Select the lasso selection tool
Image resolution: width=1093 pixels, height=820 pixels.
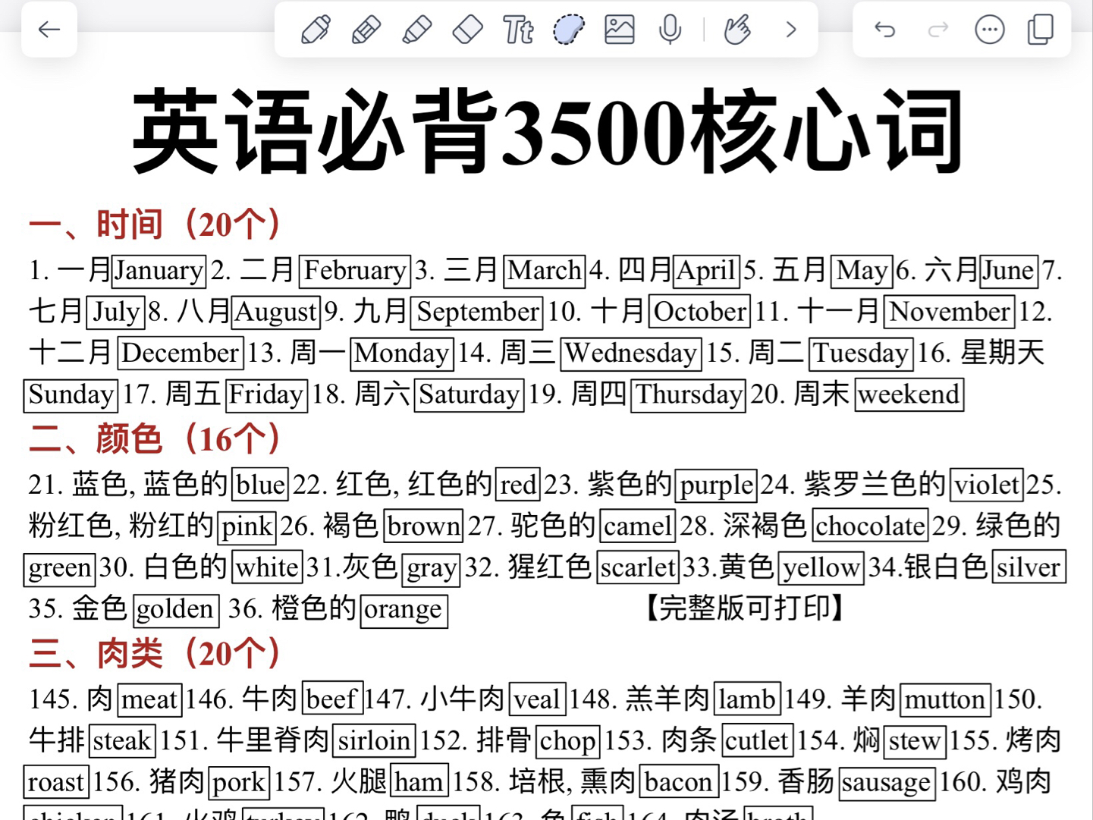[x=569, y=30]
